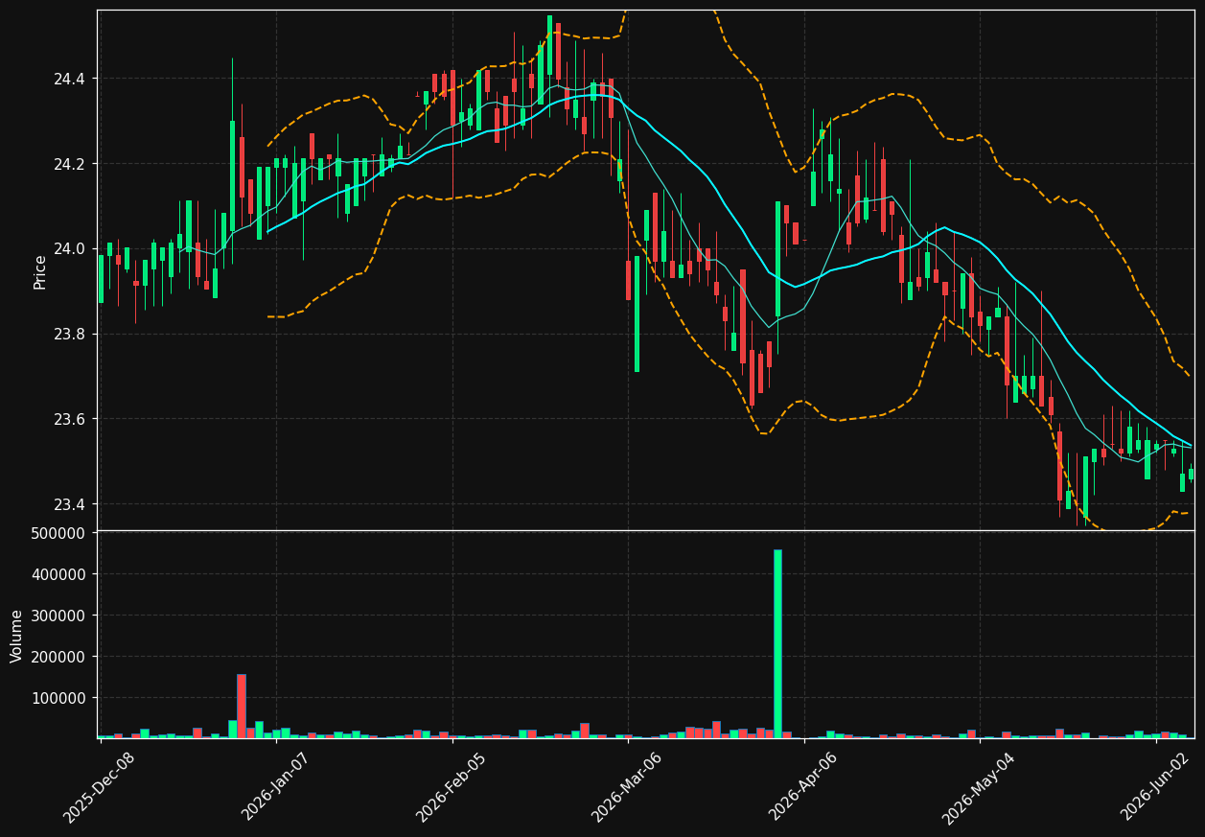Click the 2026-Jun-02 date label
Image resolution: width=1205 pixels, height=837 pixels.
pos(1156,786)
